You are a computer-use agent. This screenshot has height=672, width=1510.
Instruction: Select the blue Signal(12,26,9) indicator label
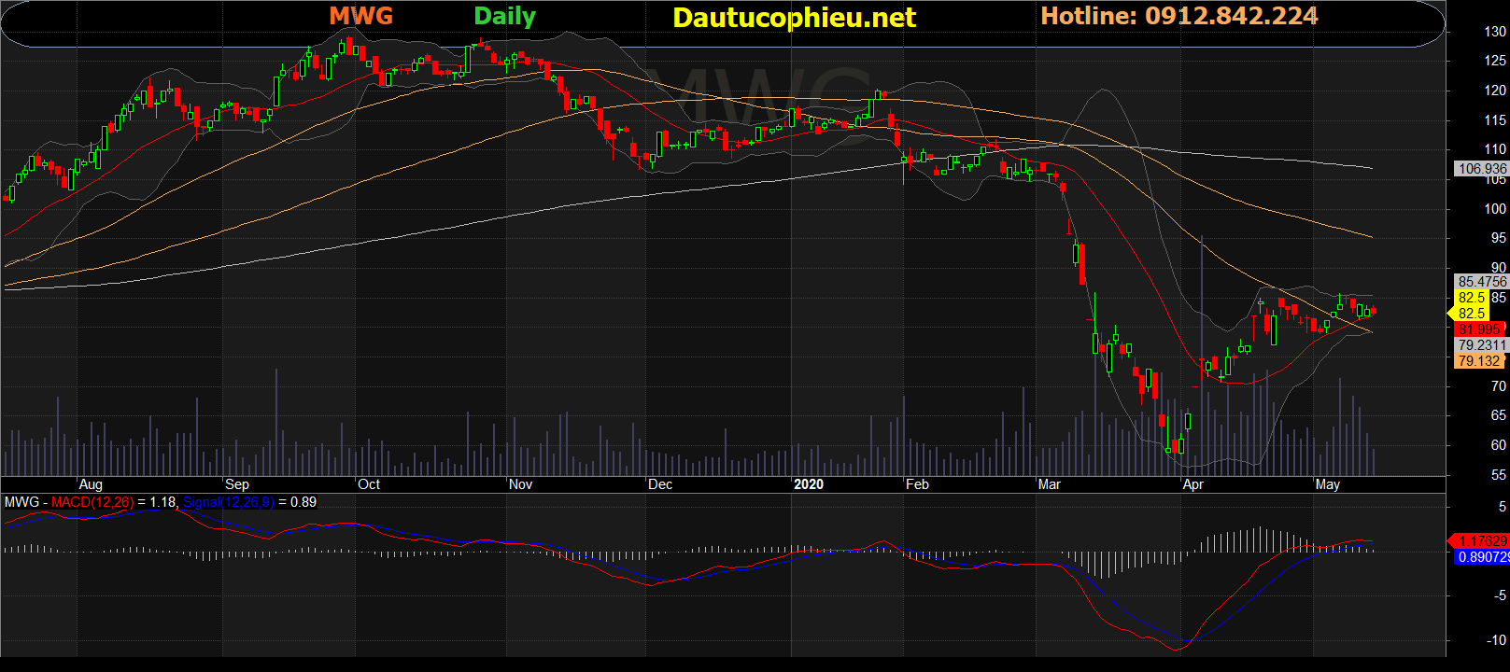click(x=228, y=502)
